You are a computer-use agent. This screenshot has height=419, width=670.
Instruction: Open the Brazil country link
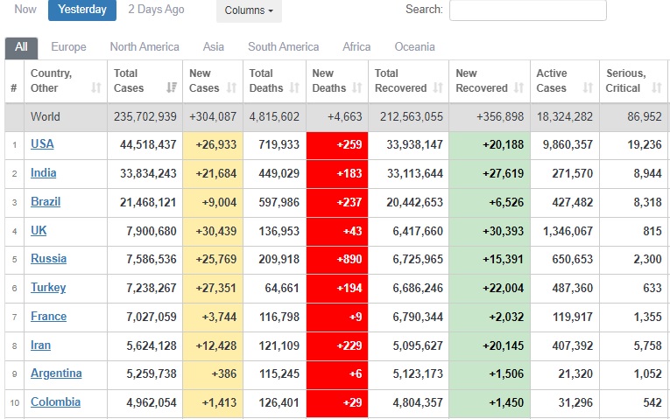pos(46,201)
